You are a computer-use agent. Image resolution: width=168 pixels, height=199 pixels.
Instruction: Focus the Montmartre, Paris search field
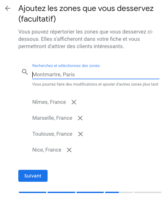pos(96,75)
